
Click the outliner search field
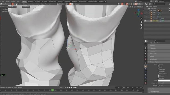click(x=159, y=4)
